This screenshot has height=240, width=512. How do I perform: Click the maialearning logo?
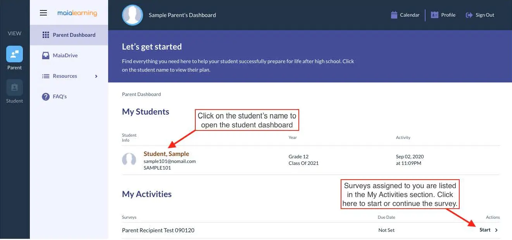click(x=77, y=13)
